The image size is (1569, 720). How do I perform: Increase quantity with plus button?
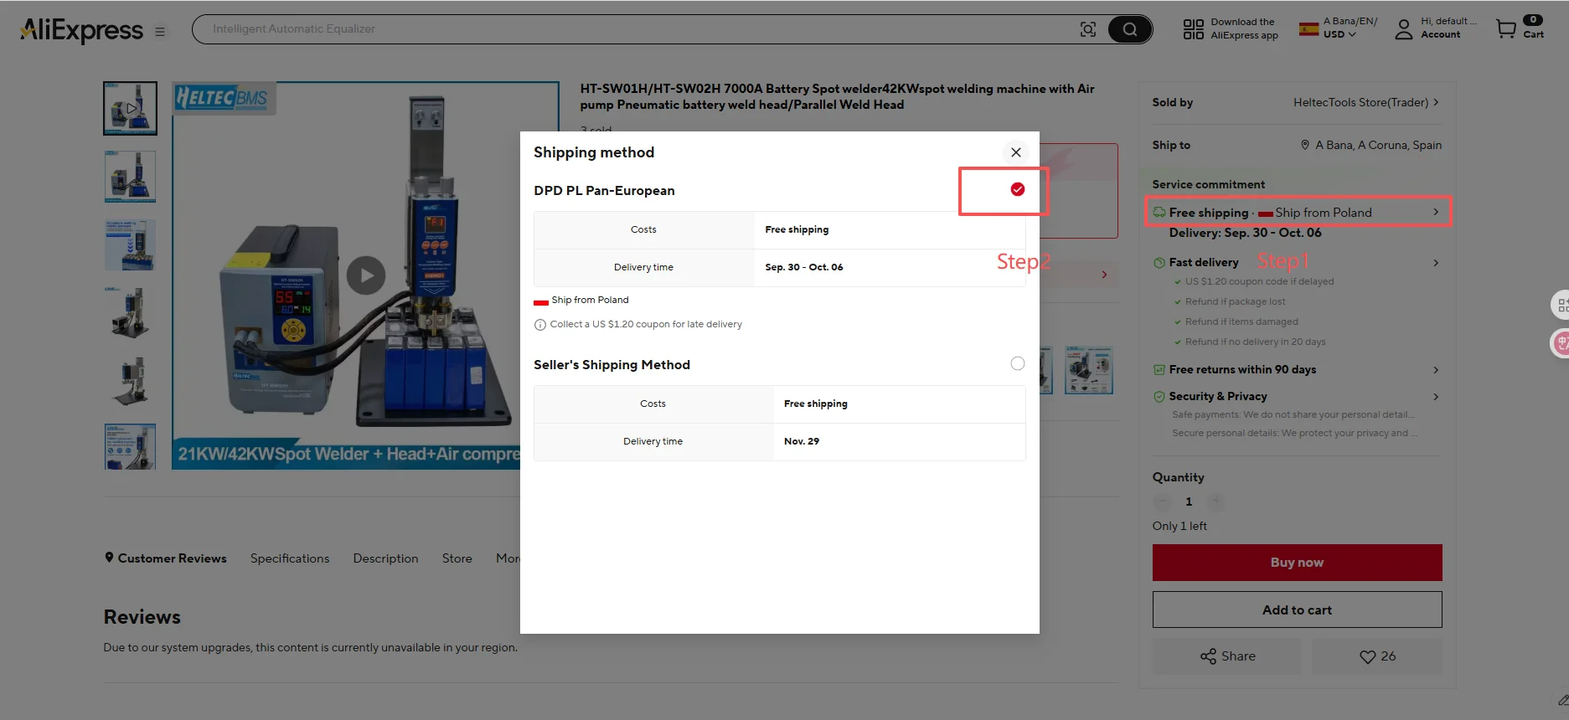[x=1215, y=501]
